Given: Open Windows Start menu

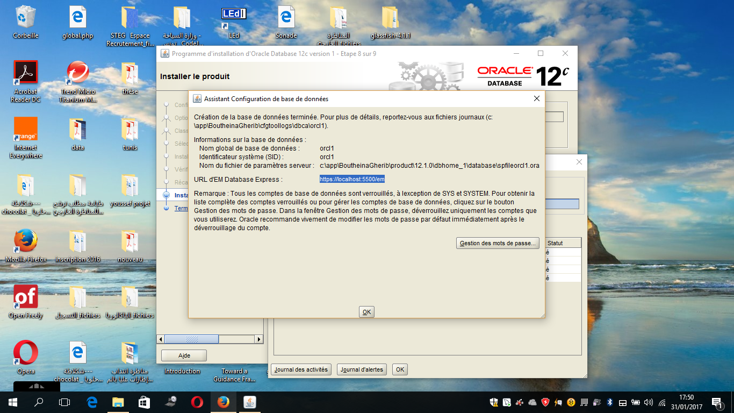Looking at the screenshot, I should pyautogui.click(x=13, y=402).
